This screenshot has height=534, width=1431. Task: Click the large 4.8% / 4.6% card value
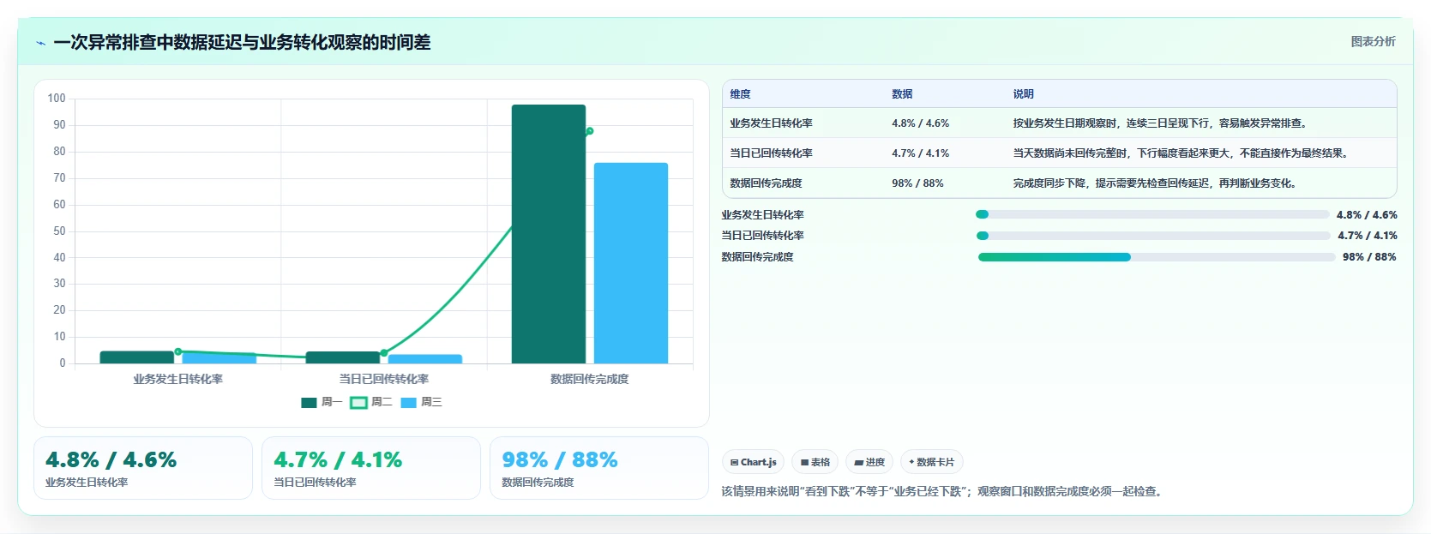click(111, 460)
